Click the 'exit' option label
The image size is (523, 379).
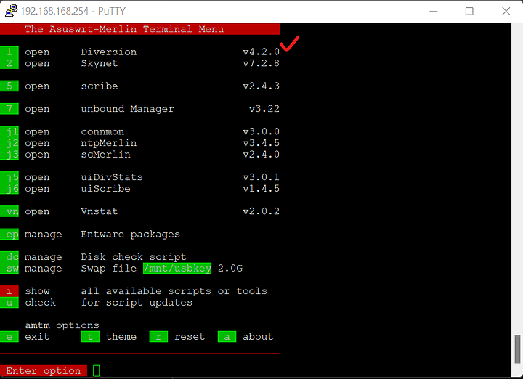tap(37, 337)
